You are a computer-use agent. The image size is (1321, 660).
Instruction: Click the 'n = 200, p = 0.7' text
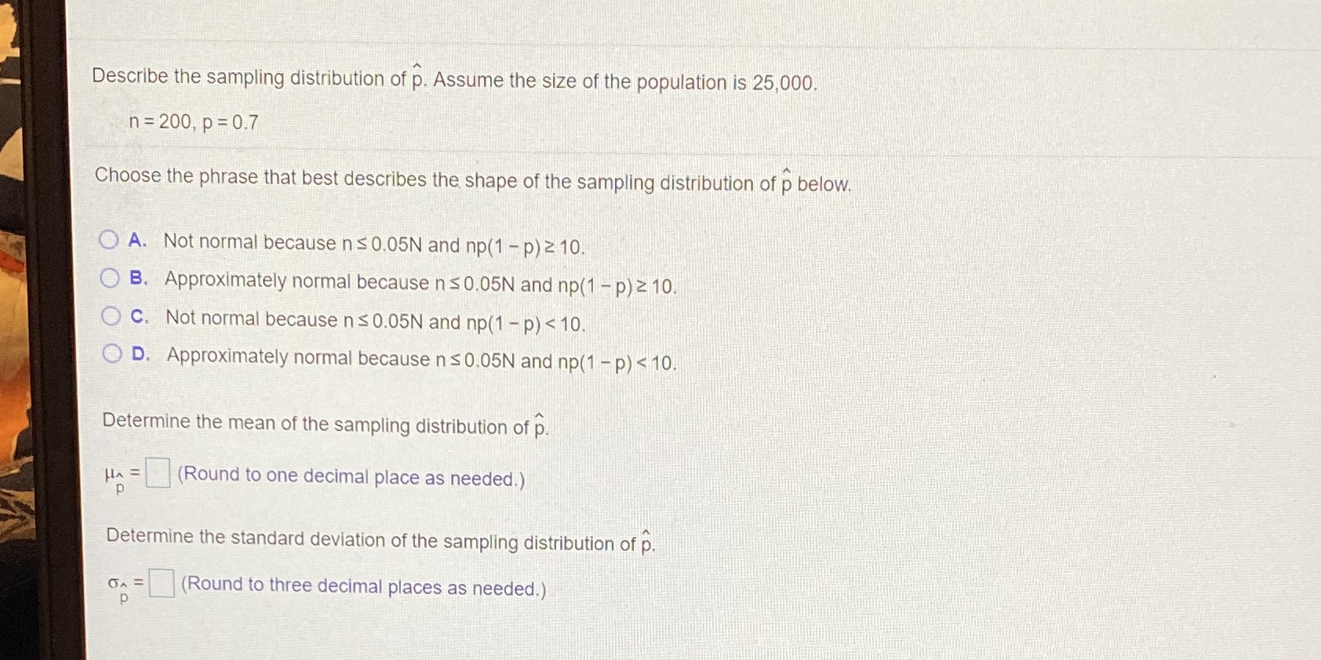(194, 122)
